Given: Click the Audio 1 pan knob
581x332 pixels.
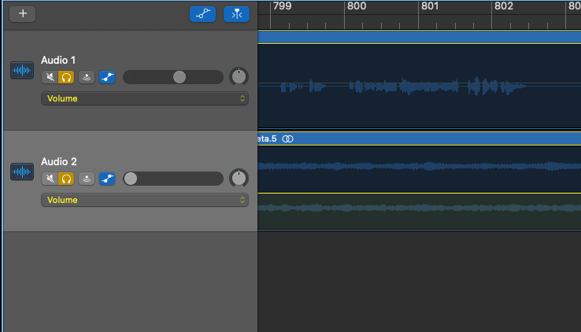Looking at the screenshot, I should tap(239, 77).
